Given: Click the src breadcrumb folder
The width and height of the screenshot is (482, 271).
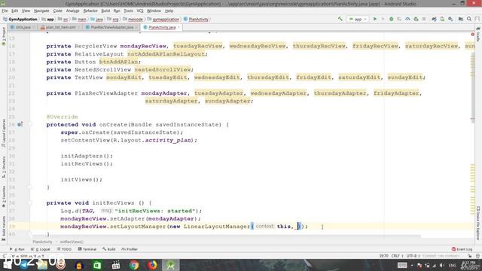Looking at the screenshot, I should (63, 19).
